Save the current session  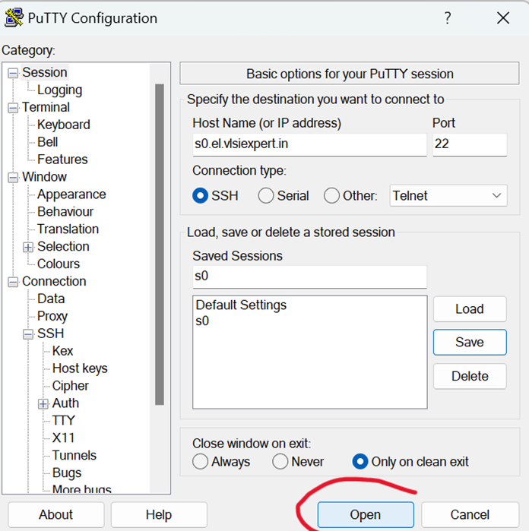(470, 342)
